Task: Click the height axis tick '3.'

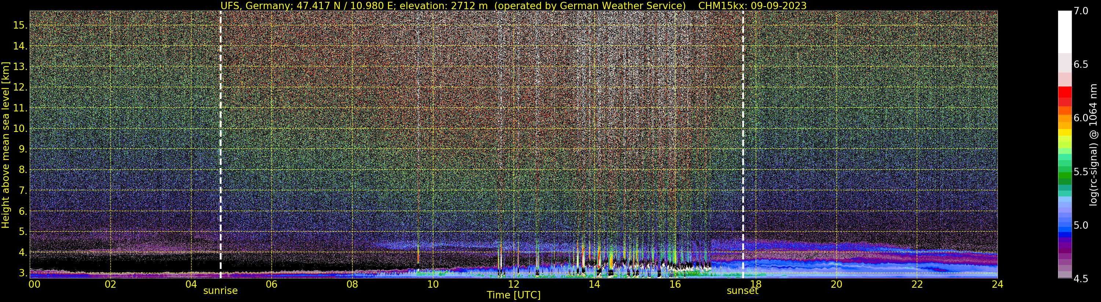Action: click(23, 273)
